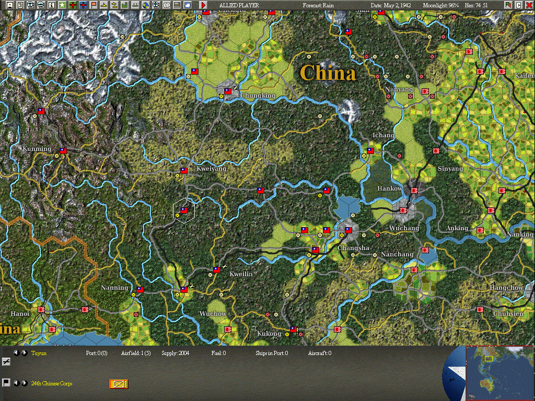Select the Chinese flag near Kweilin
The image size is (535, 401).
[x=217, y=270]
